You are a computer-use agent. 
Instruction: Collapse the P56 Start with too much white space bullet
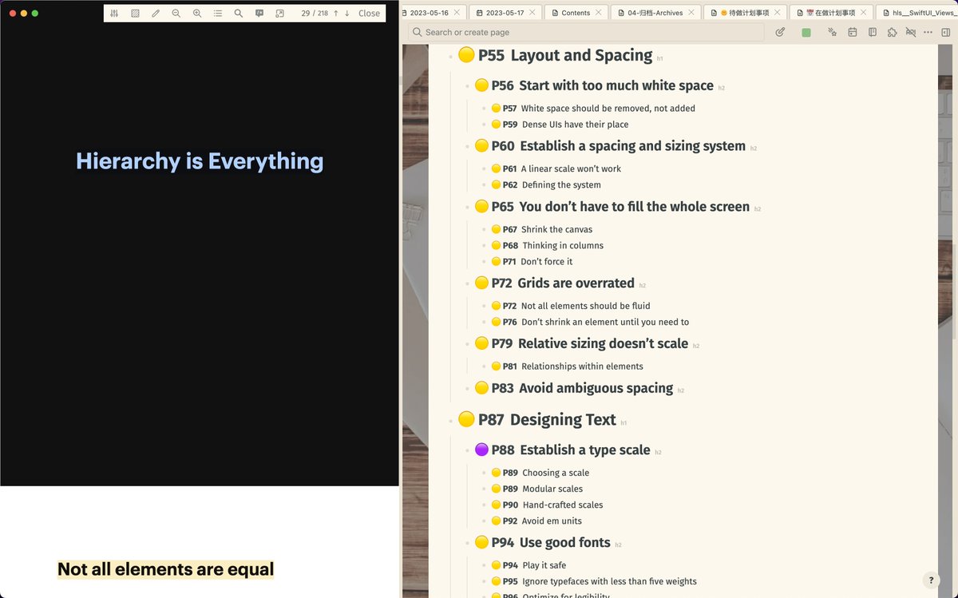click(467, 85)
